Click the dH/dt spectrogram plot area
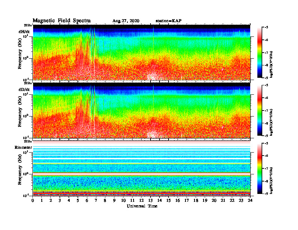Image resolution: width=298 pixels, height=230 pixels. (x=141, y=52)
